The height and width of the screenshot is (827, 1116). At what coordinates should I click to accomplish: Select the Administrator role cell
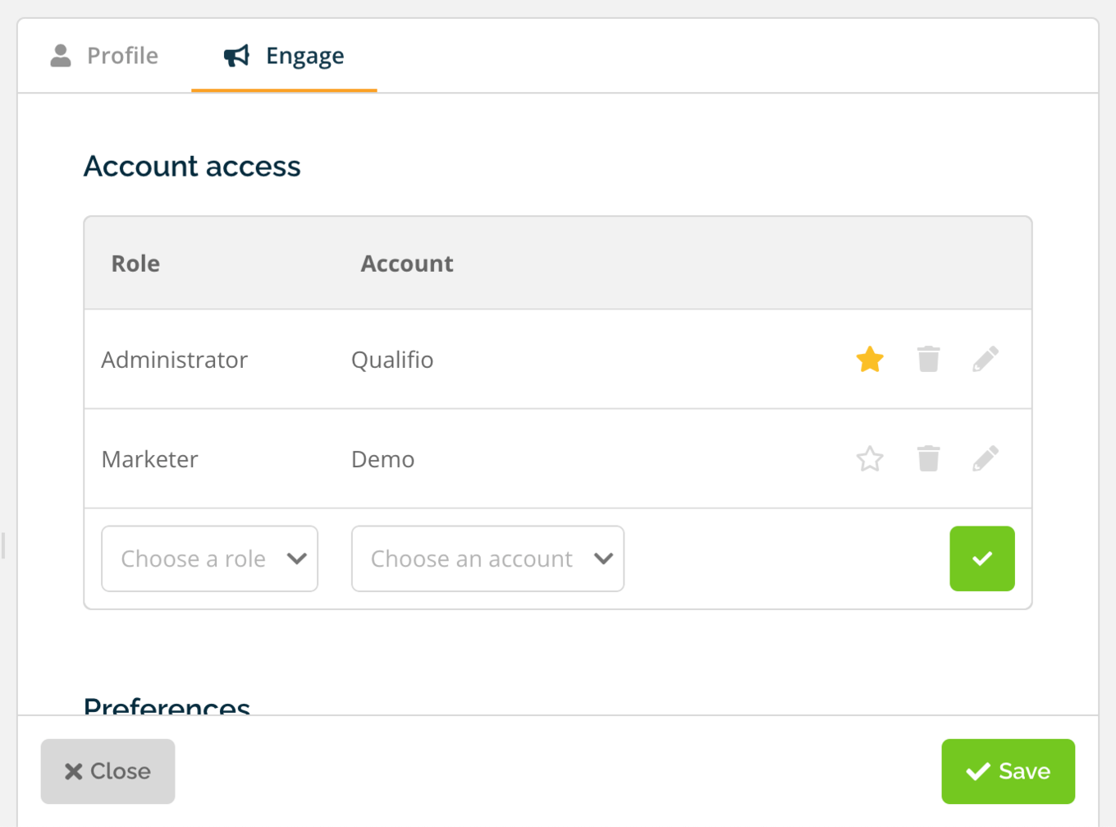coord(174,360)
